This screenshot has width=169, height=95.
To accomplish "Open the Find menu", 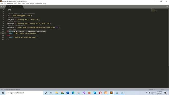I will (15, 4).
